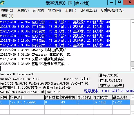This screenshot has height=115, width=134.
Task: Click the 平均流量 column header
Action: tap(103, 97)
